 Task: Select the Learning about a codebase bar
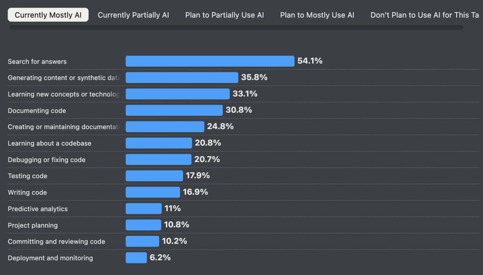pos(159,143)
